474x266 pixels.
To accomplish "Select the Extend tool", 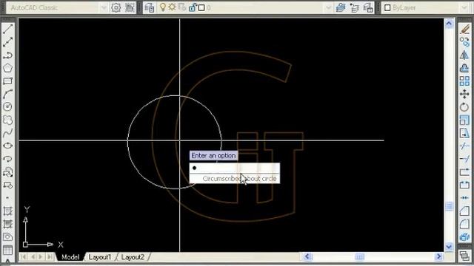I will click(x=464, y=159).
